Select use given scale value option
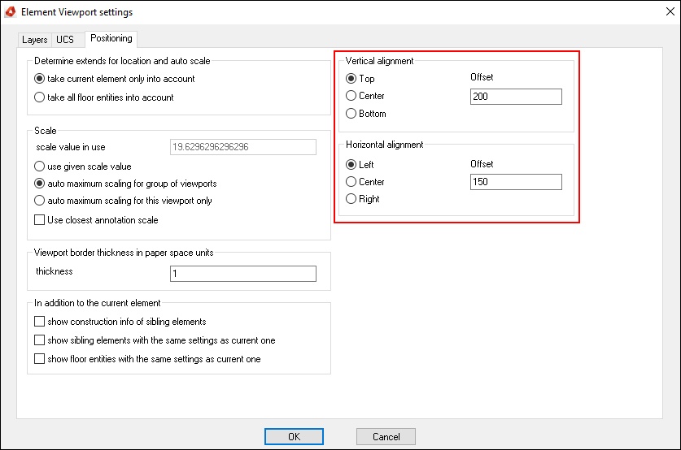The height and width of the screenshot is (450, 681). (x=83, y=167)
